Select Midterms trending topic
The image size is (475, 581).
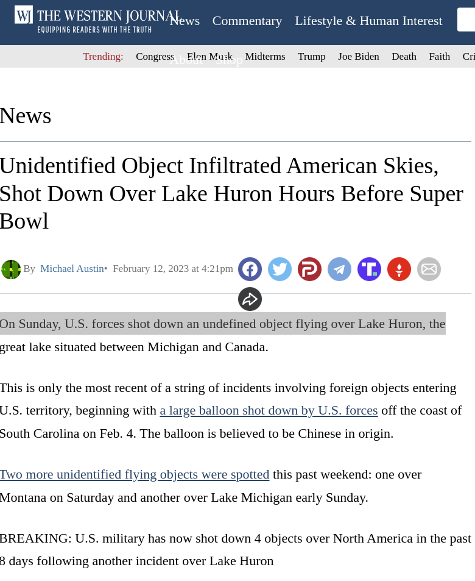(265, 56)
